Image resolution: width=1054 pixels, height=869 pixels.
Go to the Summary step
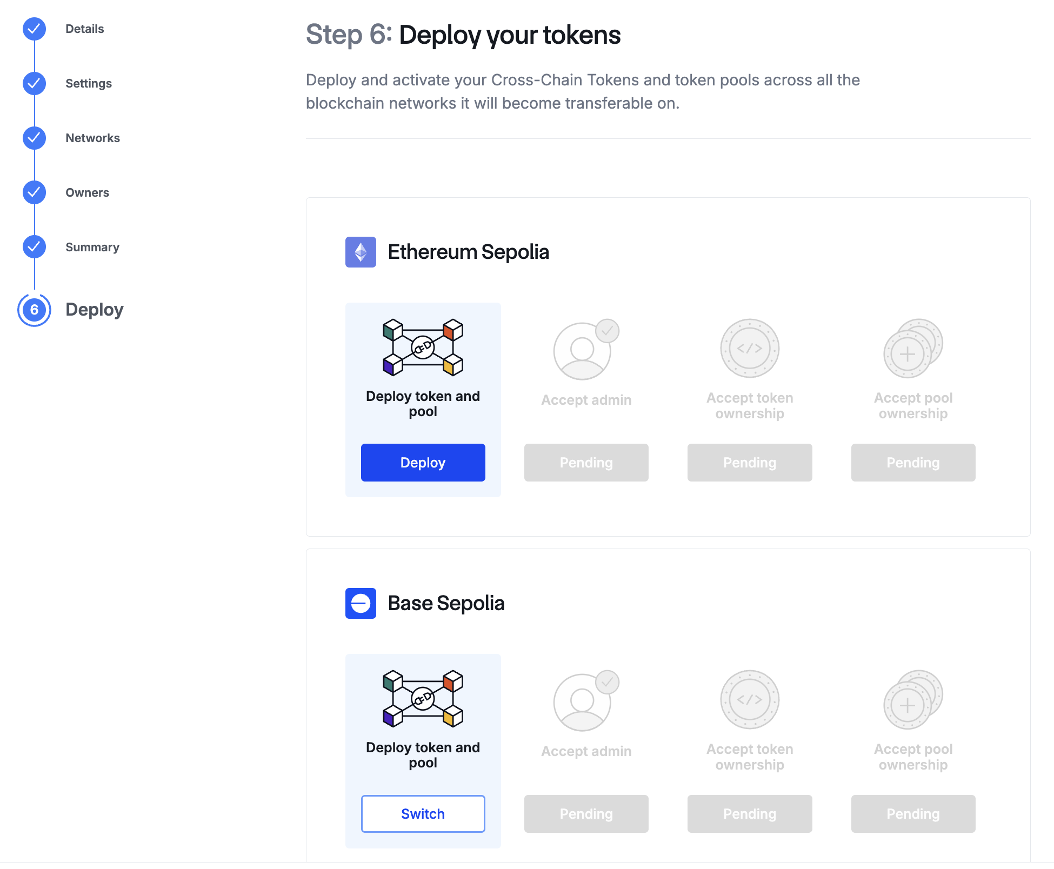click(92, 247)
